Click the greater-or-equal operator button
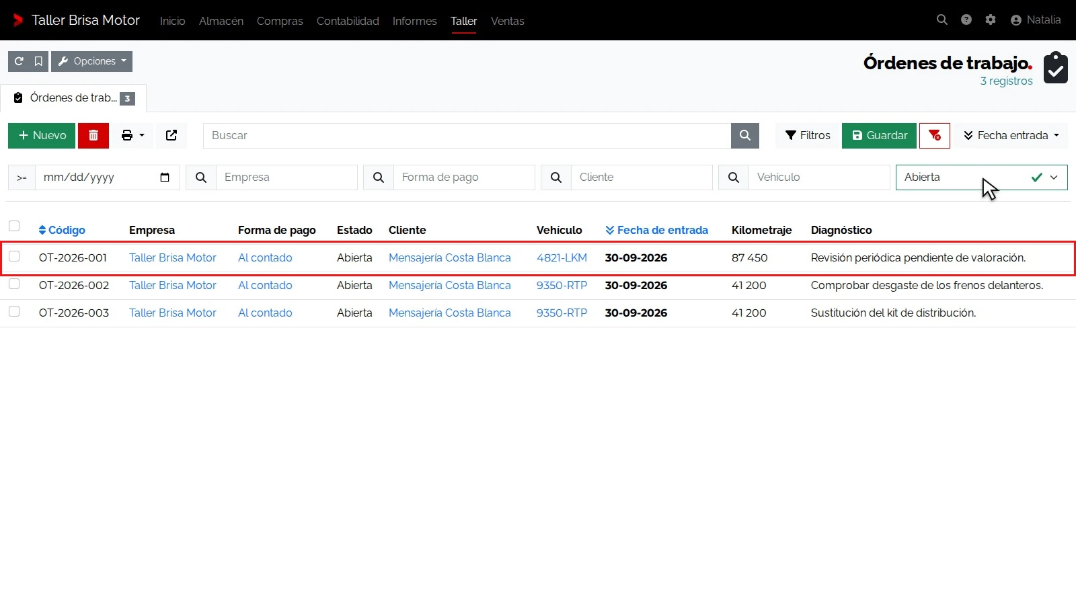 pyautogui.click(x=22, y=177)
